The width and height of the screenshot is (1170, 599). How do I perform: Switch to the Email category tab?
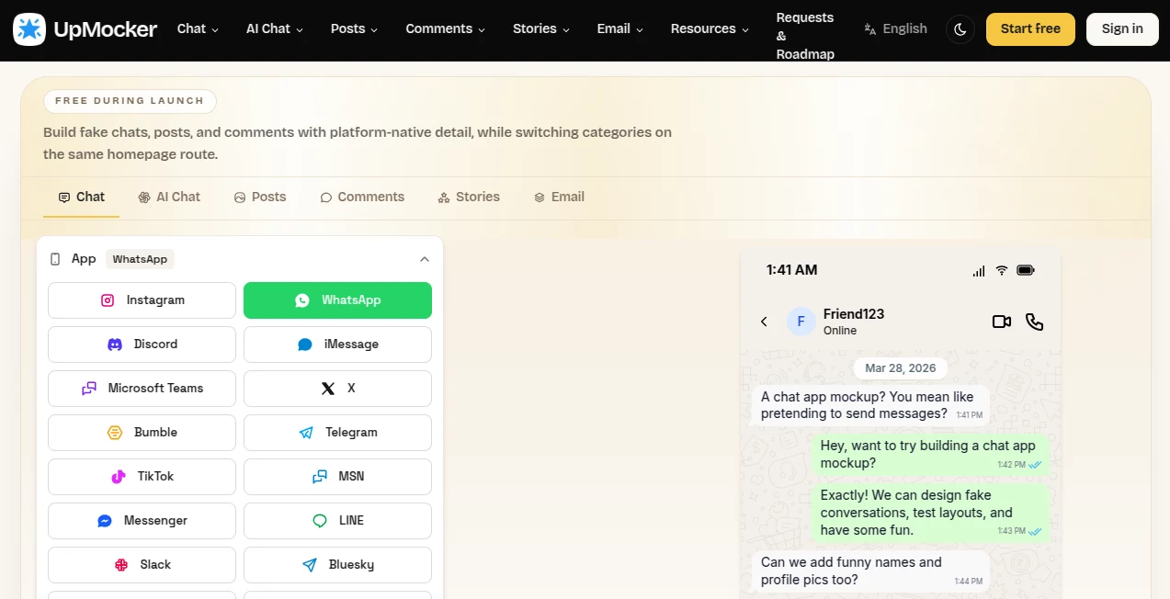click(x=559, y=197)
